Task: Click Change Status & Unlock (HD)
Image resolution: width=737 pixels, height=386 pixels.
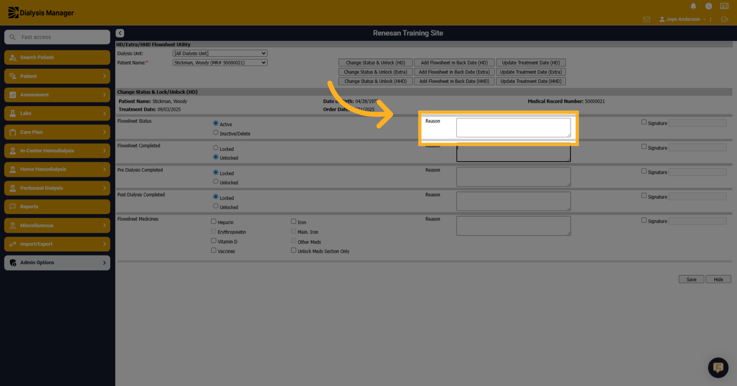Action: point(375,63)
